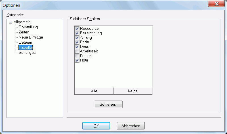227x134 pixels.
Task: Select the Tabelle tree item
Action: coord(25,47)
